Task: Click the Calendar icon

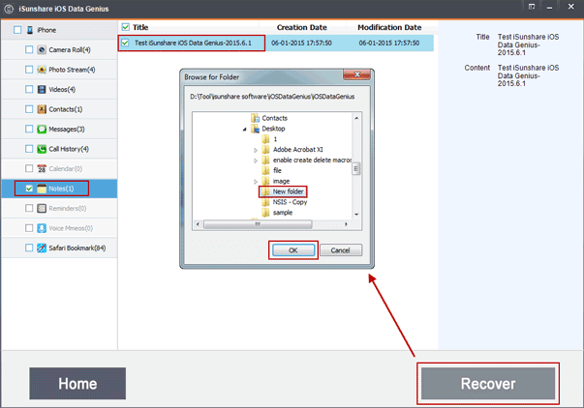Action: [42, 168]
